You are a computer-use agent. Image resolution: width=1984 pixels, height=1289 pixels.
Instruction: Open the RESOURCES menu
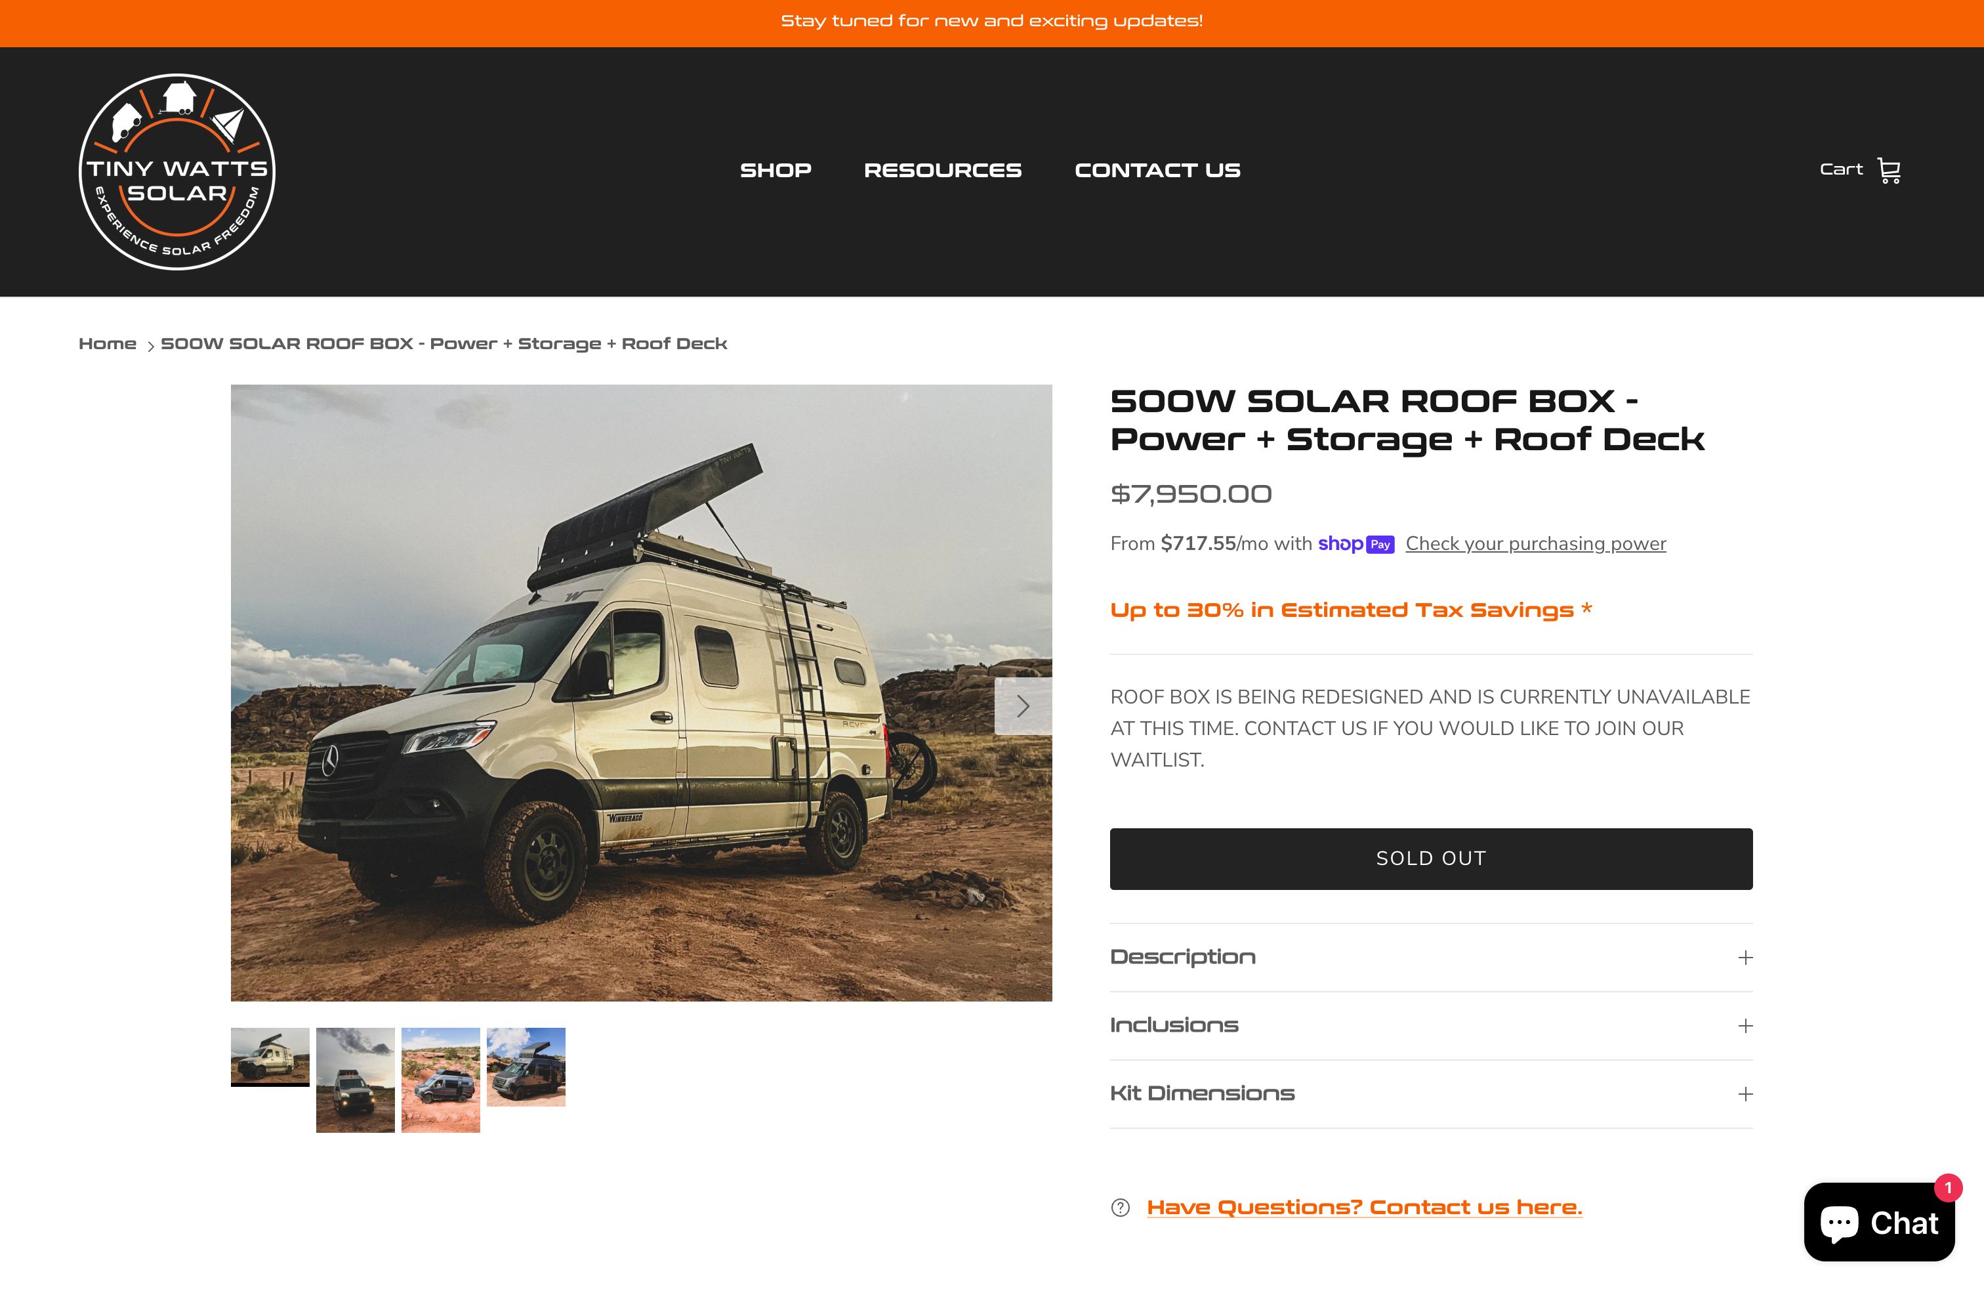(943, 170)
